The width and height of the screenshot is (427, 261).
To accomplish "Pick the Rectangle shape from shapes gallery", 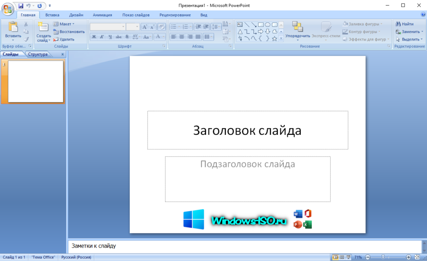I will (x=261, y=25).
